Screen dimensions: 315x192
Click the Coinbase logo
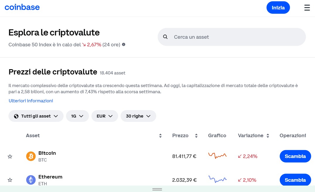(22, 7)
